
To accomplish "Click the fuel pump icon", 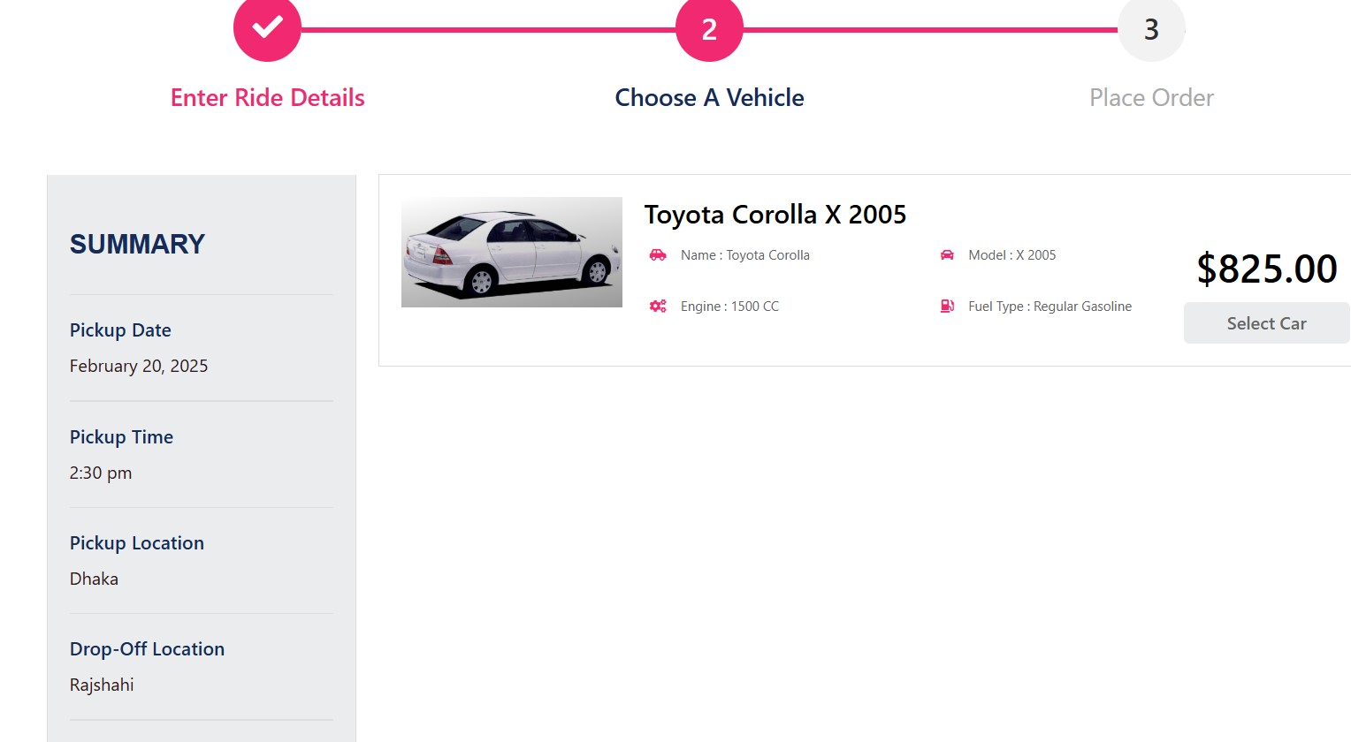I will tap(947, 307).
